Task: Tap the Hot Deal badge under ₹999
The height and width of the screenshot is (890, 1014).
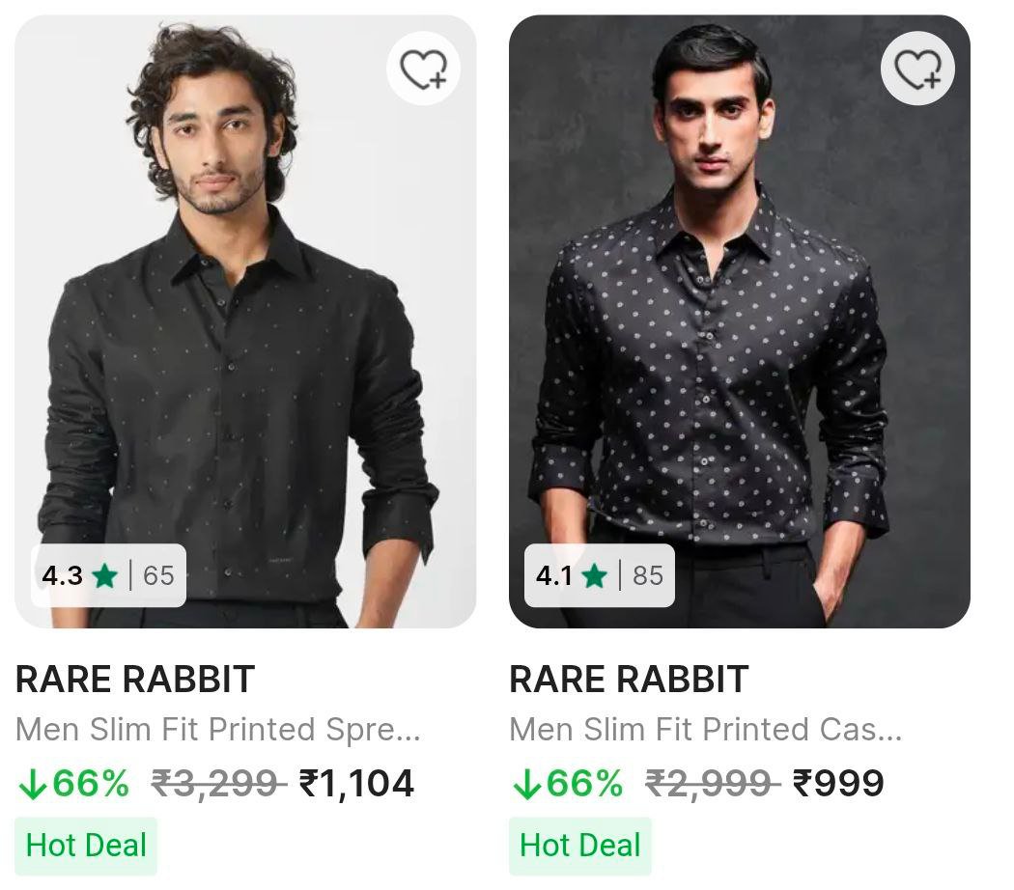Action: point(579,846)
